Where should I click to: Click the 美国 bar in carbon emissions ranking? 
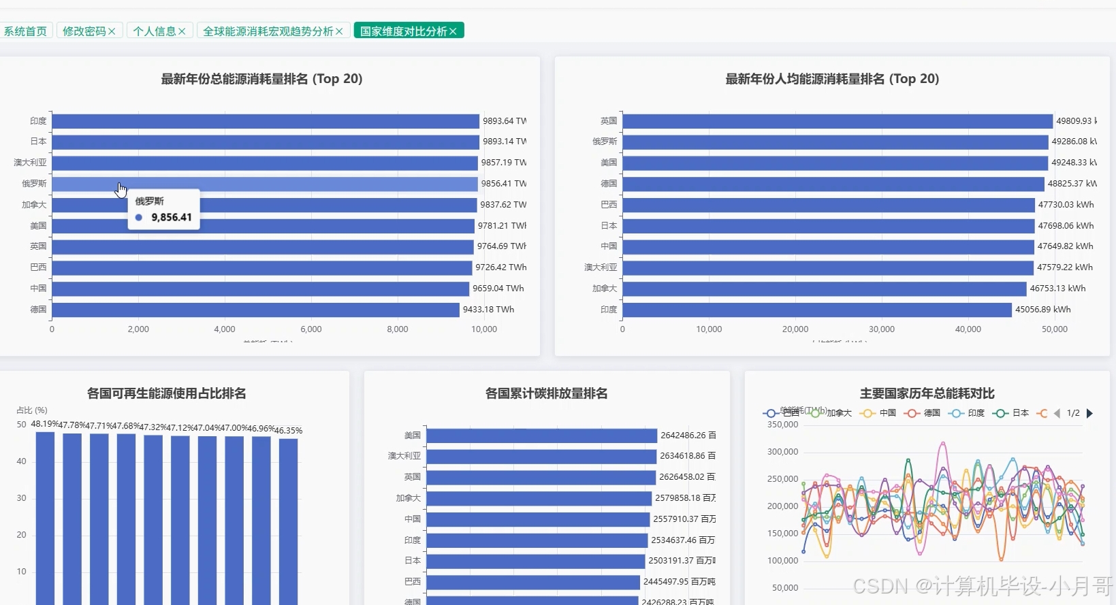(x=542, y=436)
